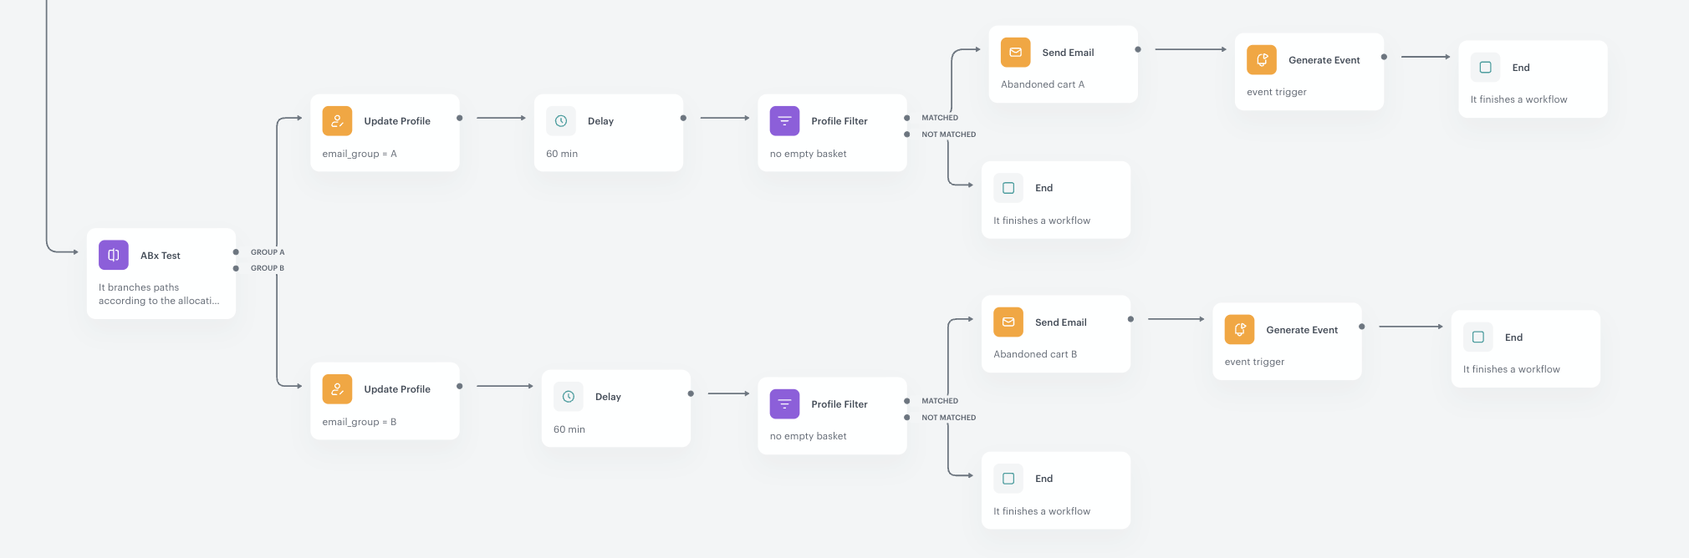Click the GROUP B output port on ABx Test

[236, 268]
